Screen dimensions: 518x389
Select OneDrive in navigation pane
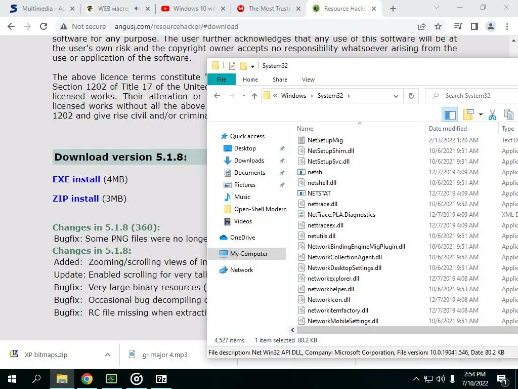(242, 237)
